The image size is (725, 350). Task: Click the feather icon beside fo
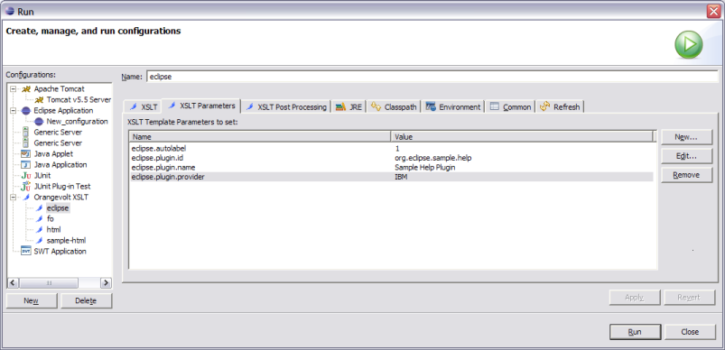pyautogui.click(x=40, y=219)
